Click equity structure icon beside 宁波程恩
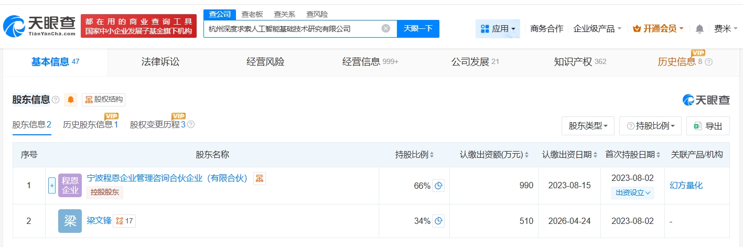Viewport: 743px width, 247px height. 259,178
